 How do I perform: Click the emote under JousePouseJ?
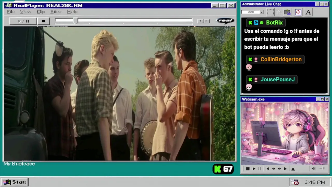249,88
